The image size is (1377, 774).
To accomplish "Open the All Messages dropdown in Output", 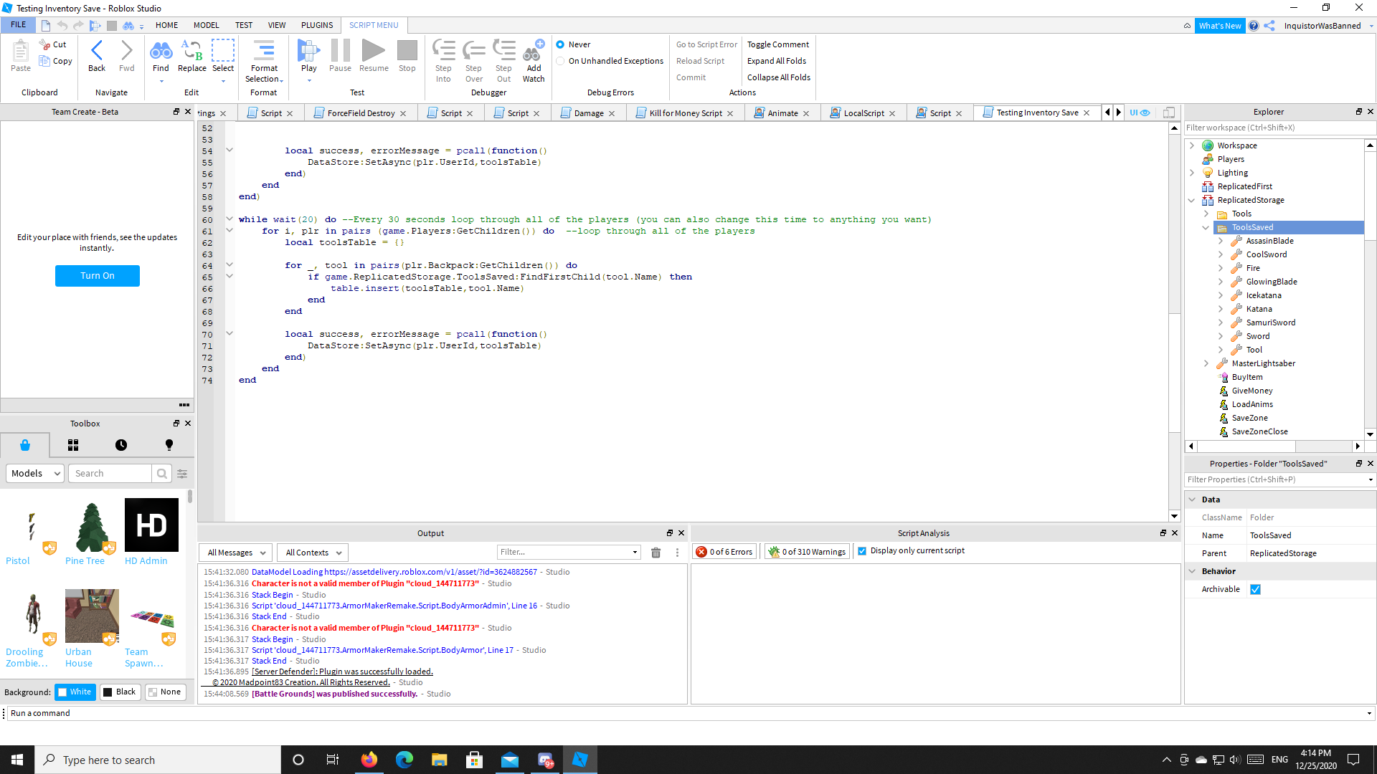I will (x=235, y=552).
